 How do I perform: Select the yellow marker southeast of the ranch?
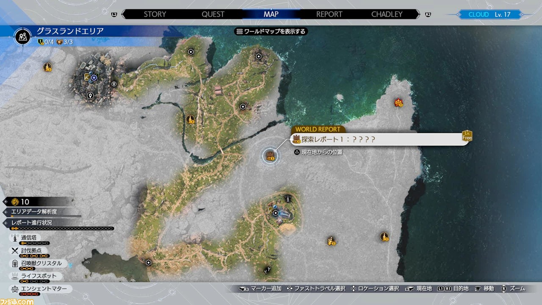[x=331, y=241]
